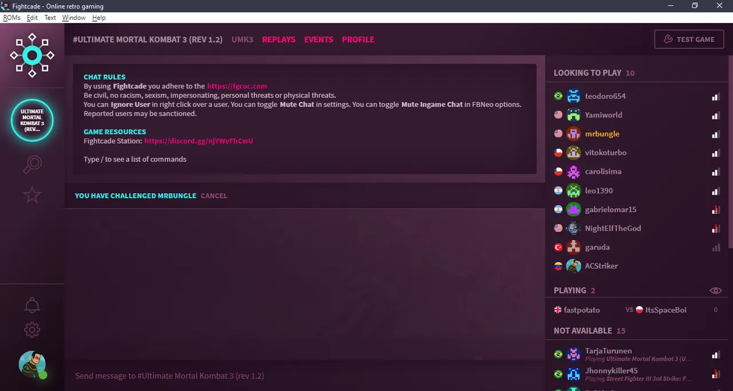Click garuda's gray connection signal bars
733x391 pixels.
[x=716, y=248]
